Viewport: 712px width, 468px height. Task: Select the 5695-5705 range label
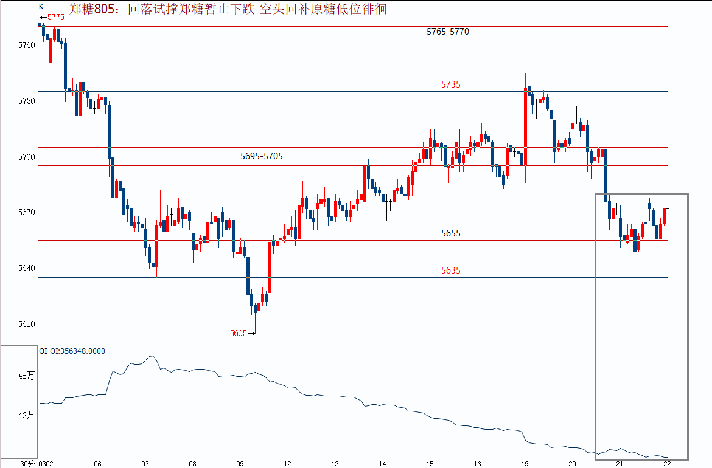[262, 156]
